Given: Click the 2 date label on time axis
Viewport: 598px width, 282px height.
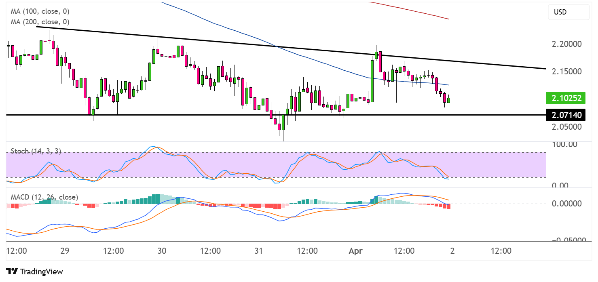Looking at the screenshot, I should 452,251.
